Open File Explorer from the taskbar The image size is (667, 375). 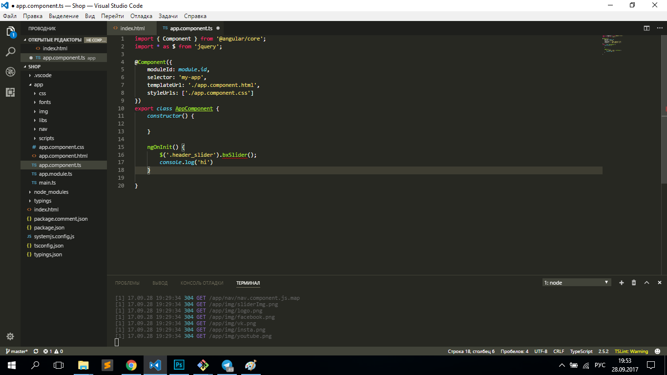[83, 365]
